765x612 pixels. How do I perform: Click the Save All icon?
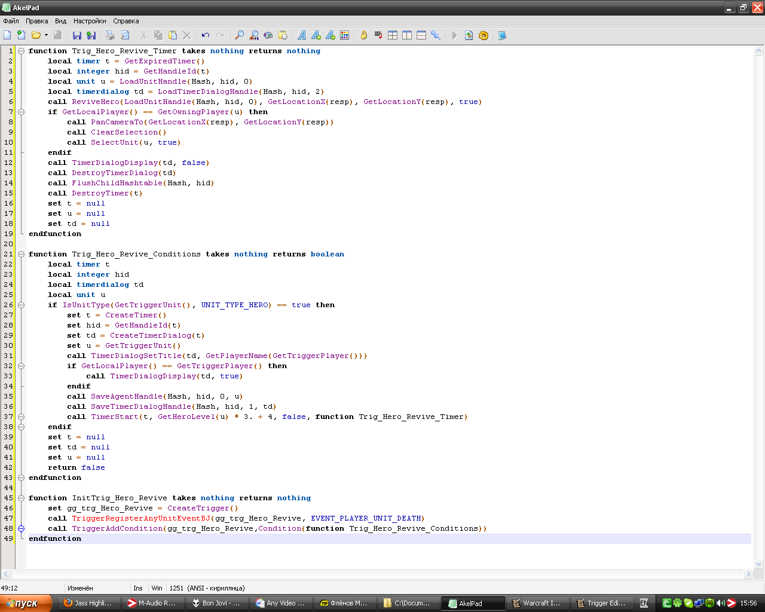[x=91, y=35]
